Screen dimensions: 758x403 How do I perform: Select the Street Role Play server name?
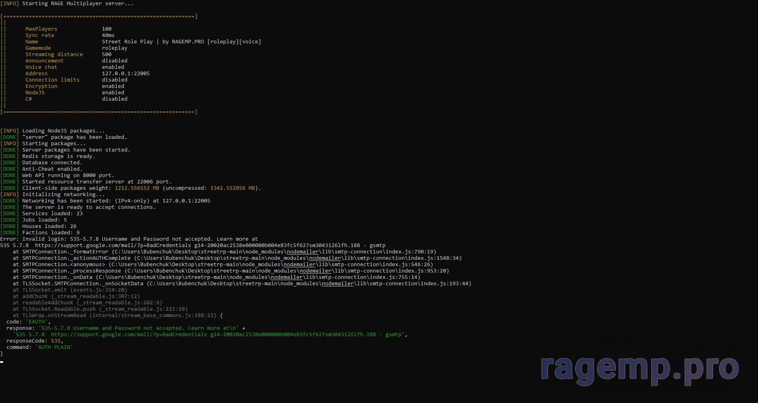click(x=127, y=42)
